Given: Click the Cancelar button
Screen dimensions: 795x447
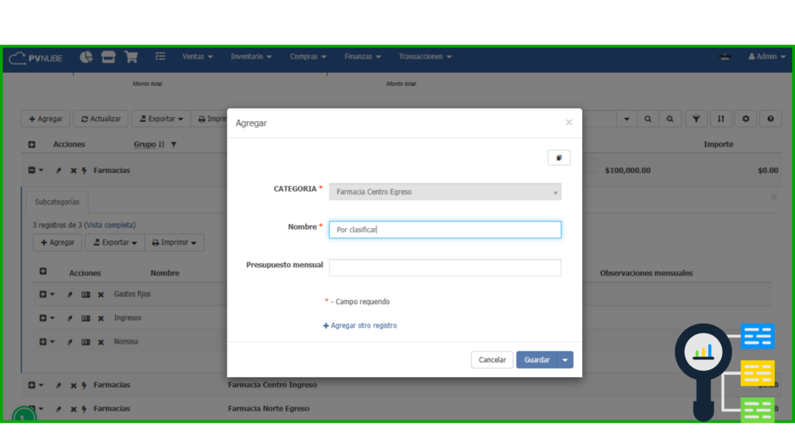Looking at the screenshot, I should pyautogui.click(x=492, y=360).
